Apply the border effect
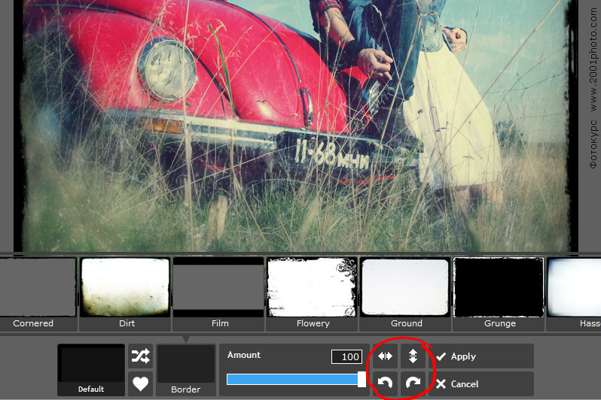This screenshot has height=400, width=601. pyautogui.click(x=481, y=356)
